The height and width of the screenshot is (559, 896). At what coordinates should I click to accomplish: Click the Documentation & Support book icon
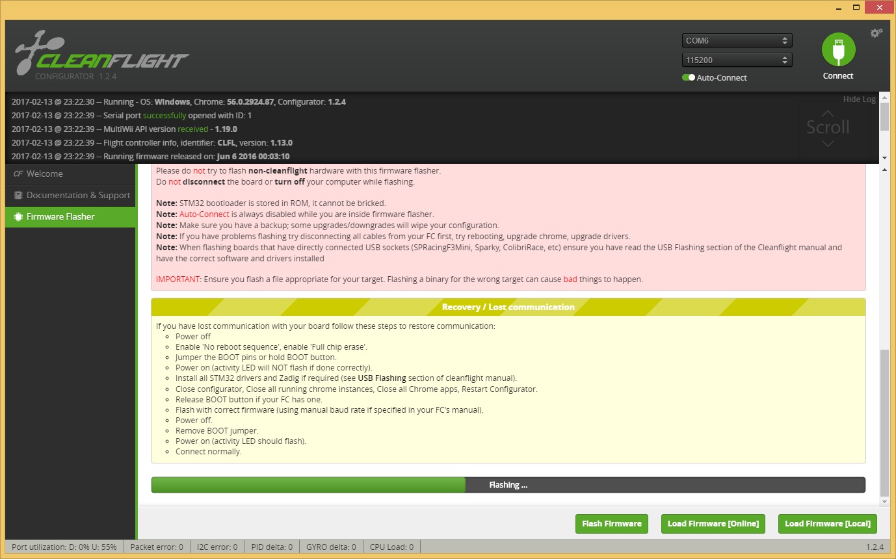coord(18,195)
